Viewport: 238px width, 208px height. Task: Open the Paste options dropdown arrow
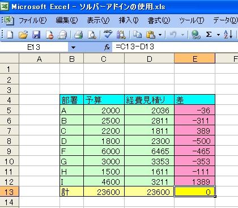coord(160,35)
